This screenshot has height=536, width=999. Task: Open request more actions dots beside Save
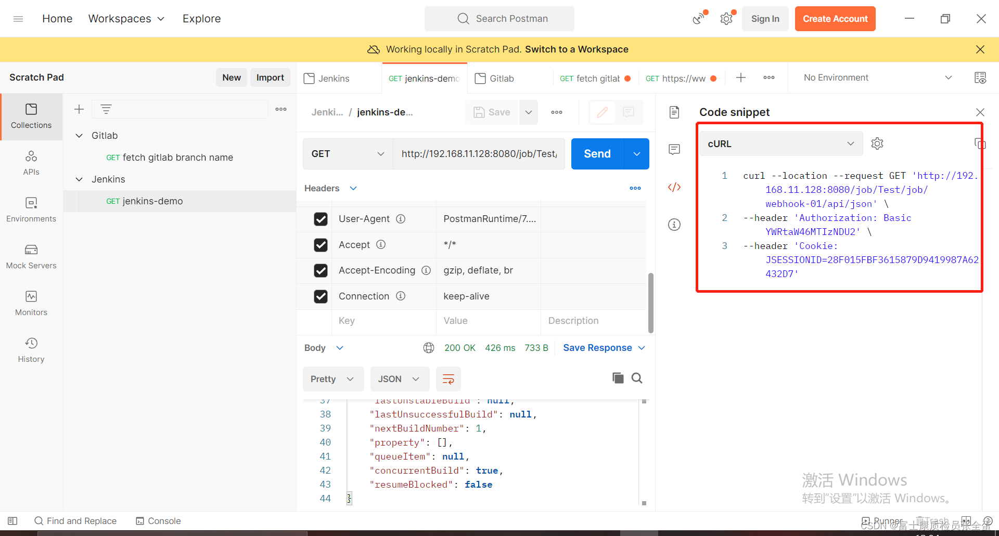557,112
